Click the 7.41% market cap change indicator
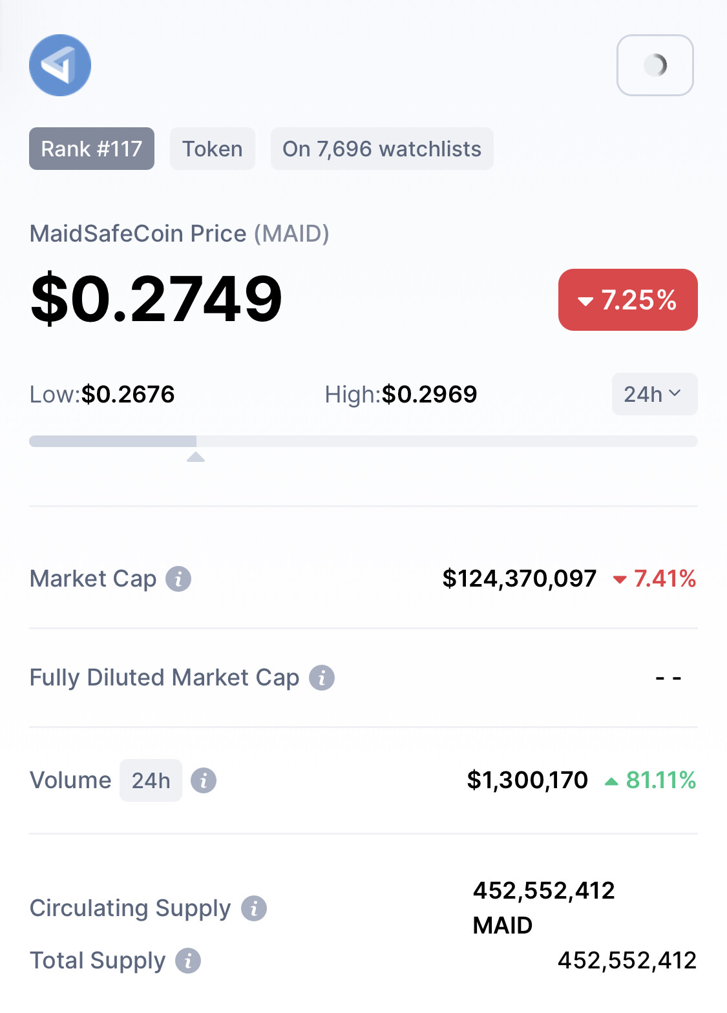 pos(654,579)
